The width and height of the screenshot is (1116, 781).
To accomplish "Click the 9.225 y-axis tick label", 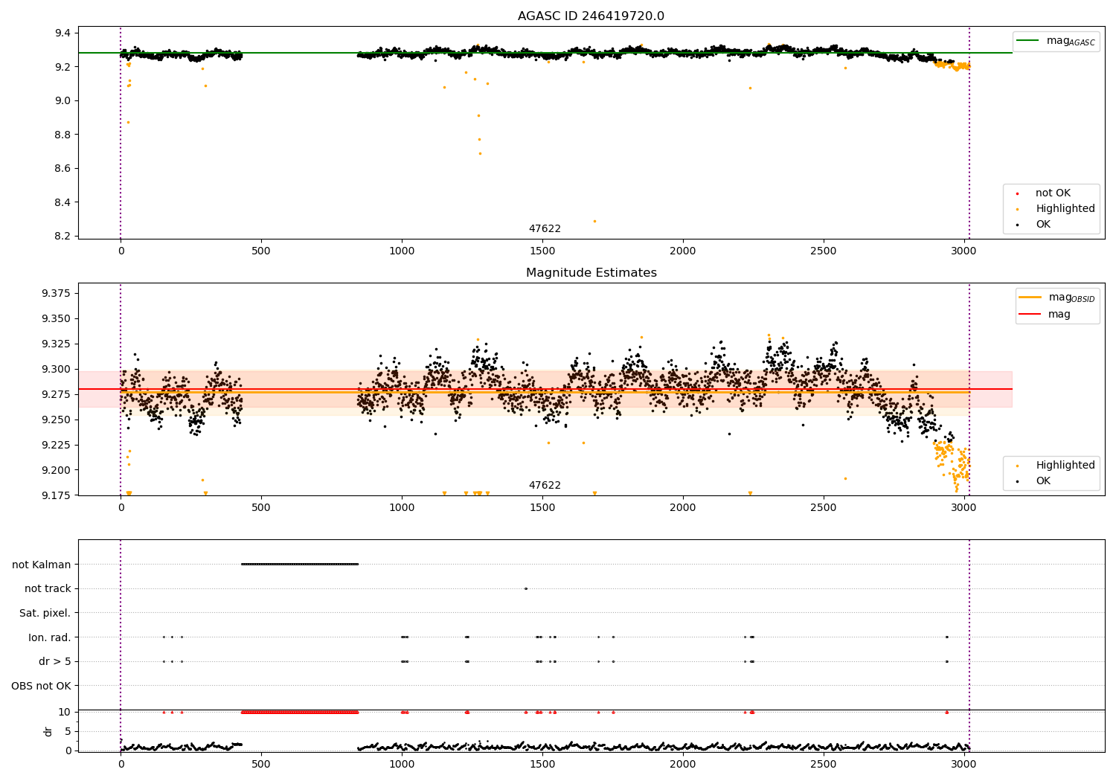I will click(x=57, y=445).
